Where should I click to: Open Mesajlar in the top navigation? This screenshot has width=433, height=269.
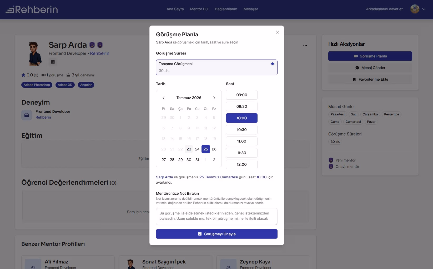(251, 9)
